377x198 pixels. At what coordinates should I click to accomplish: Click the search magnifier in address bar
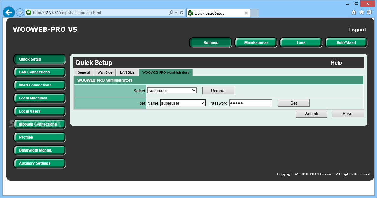coord(171,12)
